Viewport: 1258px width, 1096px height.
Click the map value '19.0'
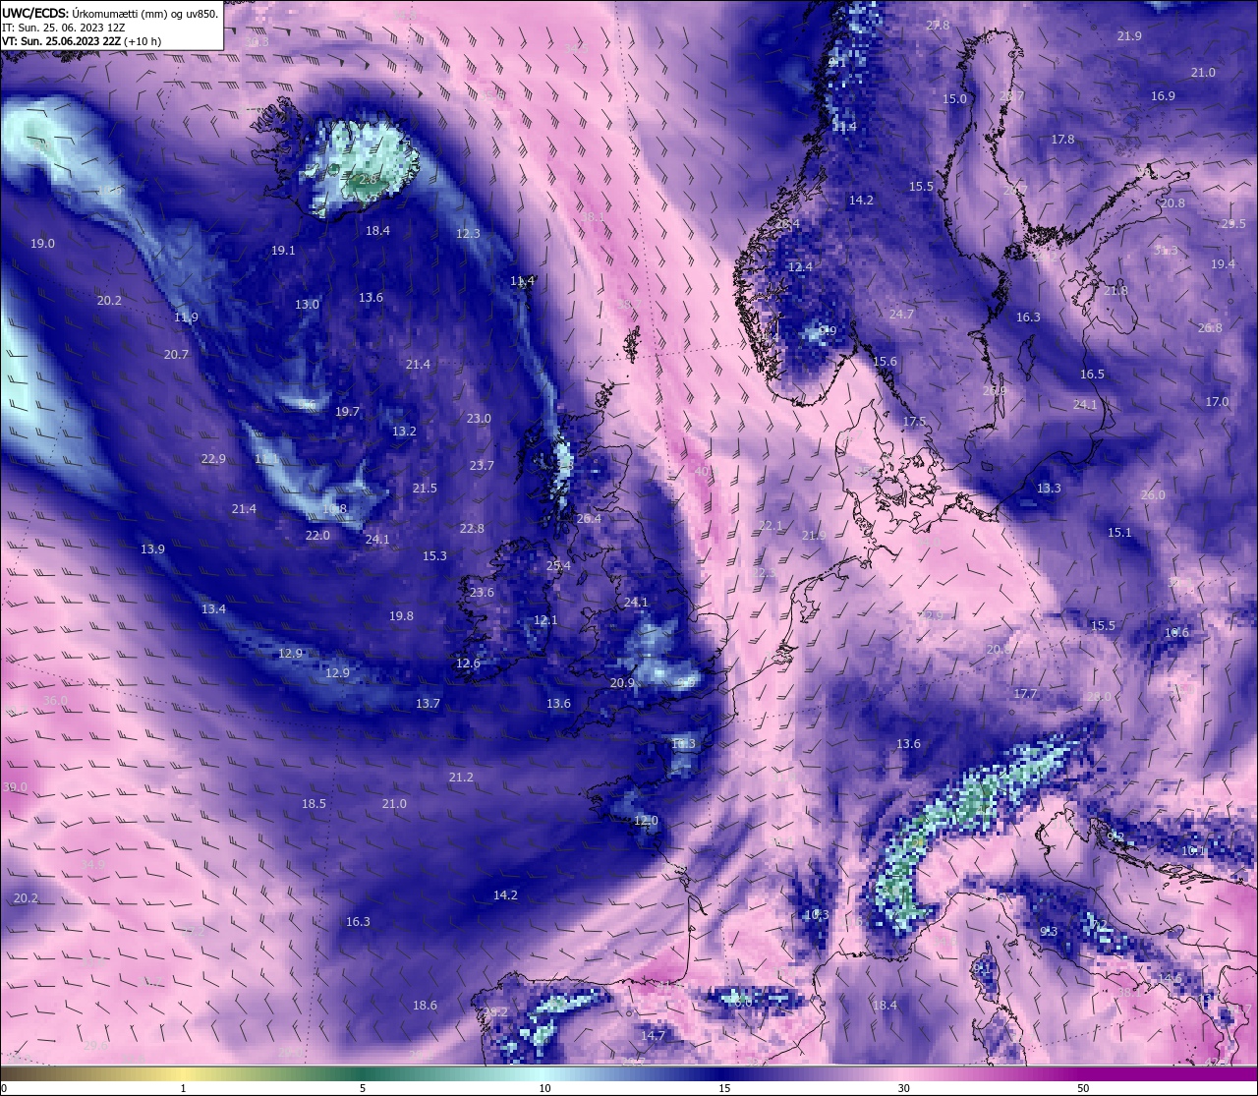pyautogui.click(x=42, y=243)
